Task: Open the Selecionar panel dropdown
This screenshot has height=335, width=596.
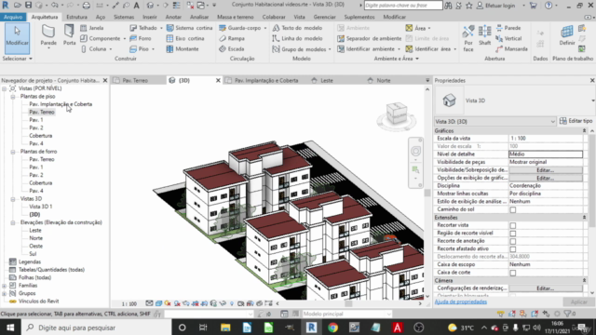Action: point(17,59)
